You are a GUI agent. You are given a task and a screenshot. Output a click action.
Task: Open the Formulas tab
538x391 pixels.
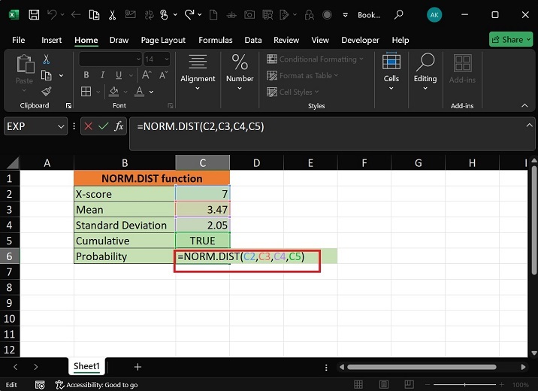pyautogui.click(x=216, y=40)
